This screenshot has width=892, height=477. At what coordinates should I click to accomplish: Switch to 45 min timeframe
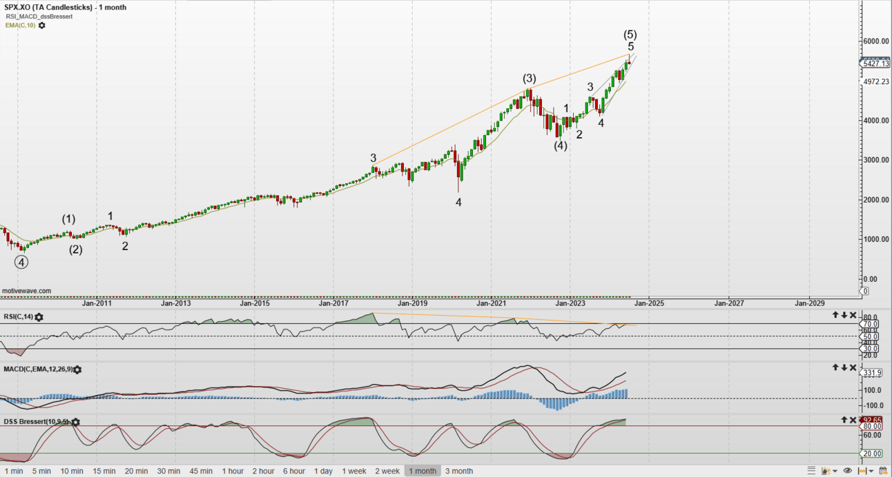[201, 471]
